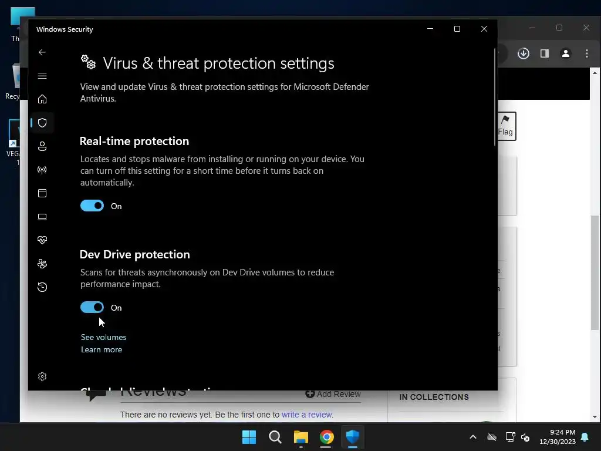Viewport: 601px width, 451px height.
Task: Go back using the arrow in Windows Security
Action: 42,52
